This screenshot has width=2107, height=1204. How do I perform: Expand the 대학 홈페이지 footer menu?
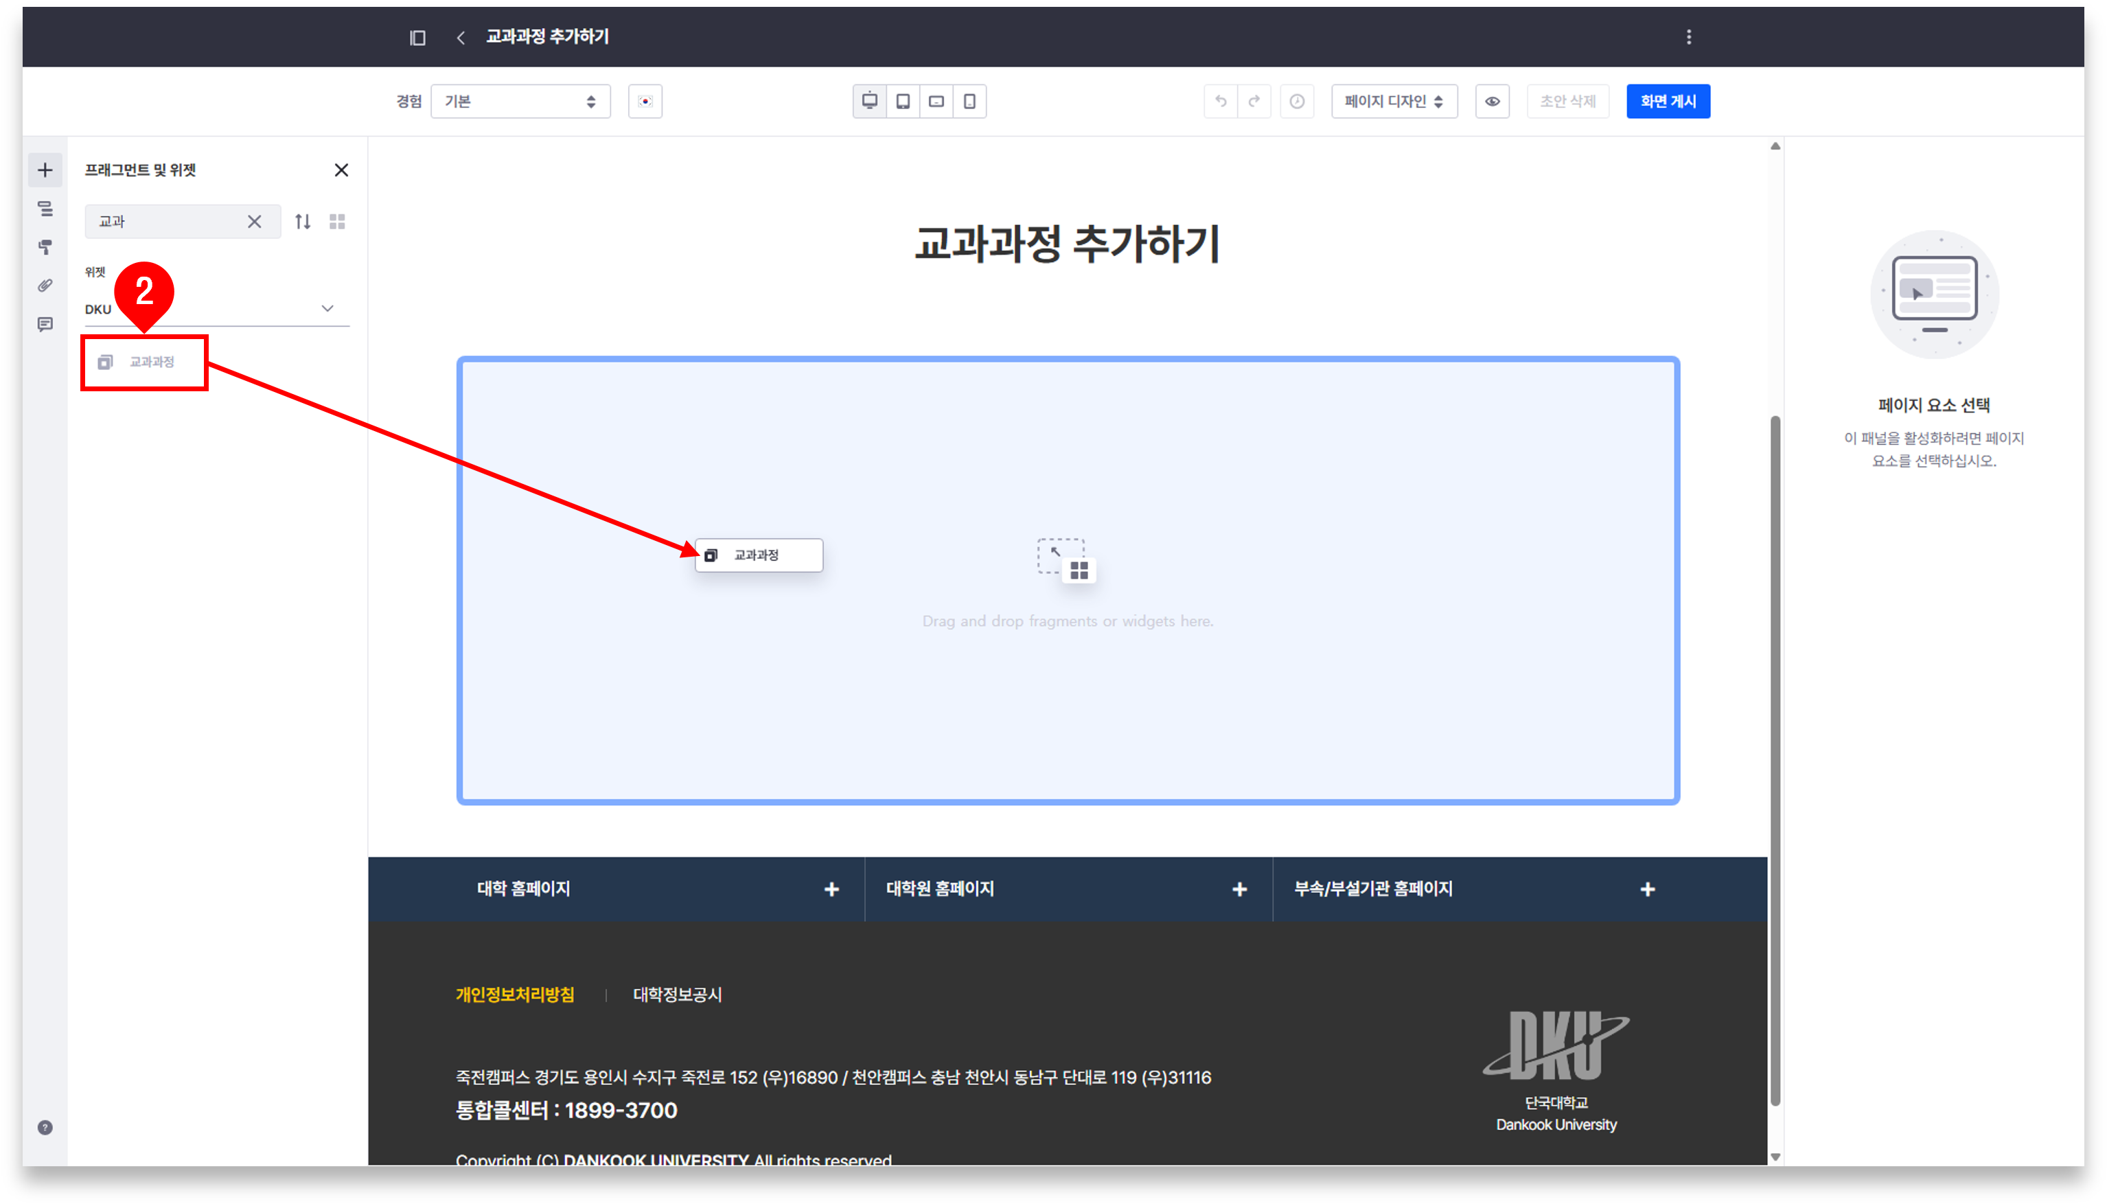pyautogui.click(x=831, y=889)
